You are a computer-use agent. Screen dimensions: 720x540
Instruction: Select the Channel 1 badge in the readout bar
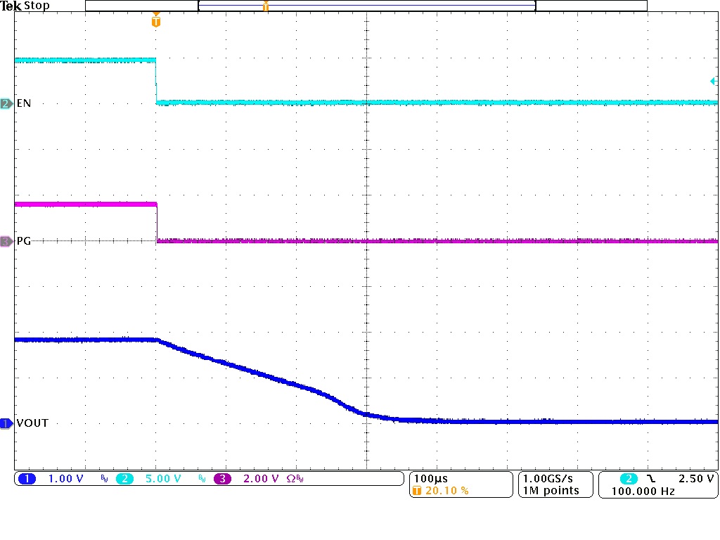tap(28, 479)
